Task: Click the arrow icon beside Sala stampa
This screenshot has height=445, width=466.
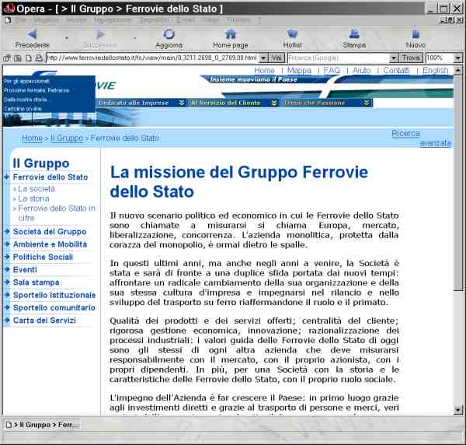Action: click(x=7, y=282)
